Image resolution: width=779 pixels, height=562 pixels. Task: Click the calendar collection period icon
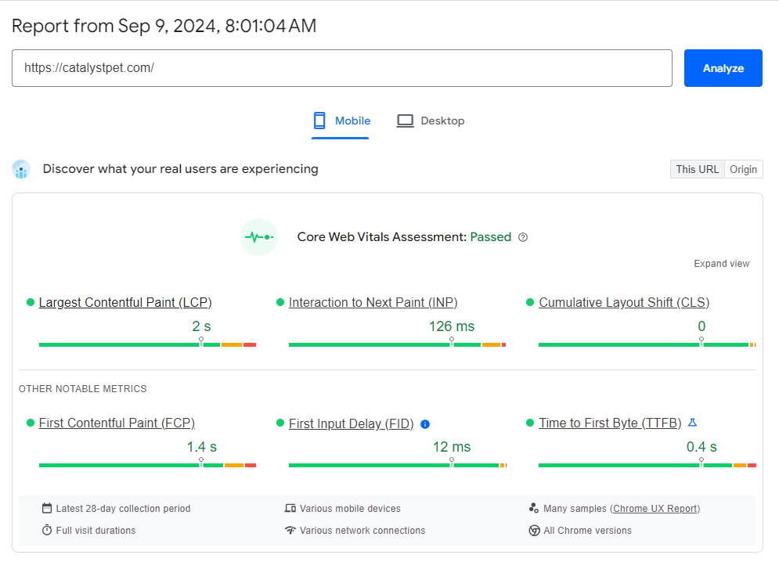47,509
